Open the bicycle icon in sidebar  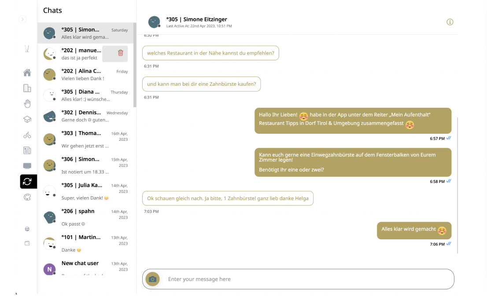(x=27, y=135)
